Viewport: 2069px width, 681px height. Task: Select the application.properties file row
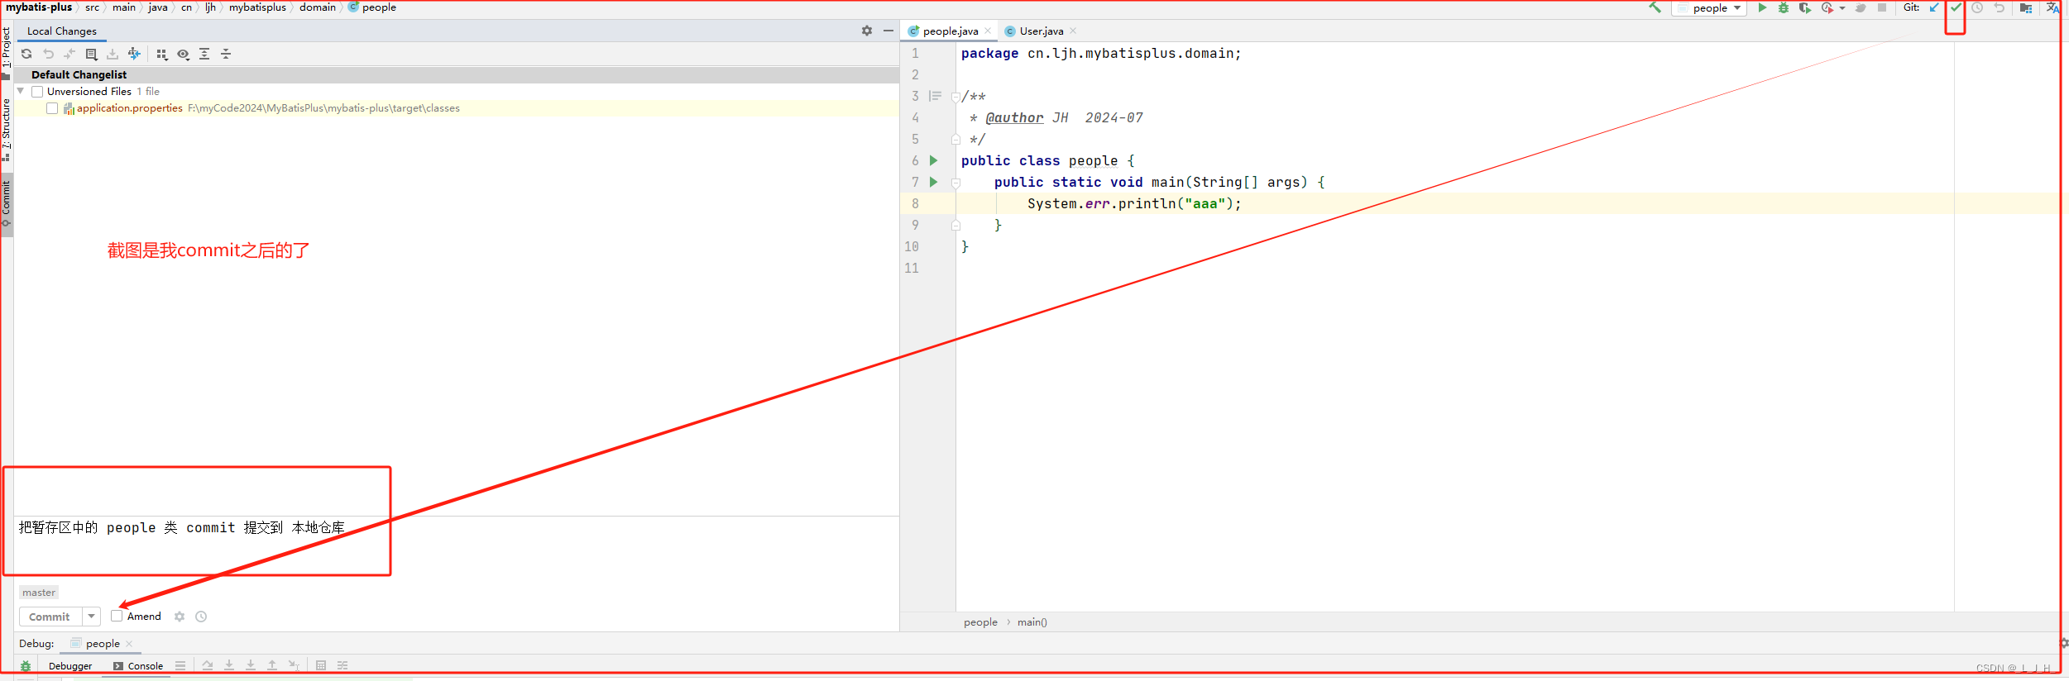(457, 108)
